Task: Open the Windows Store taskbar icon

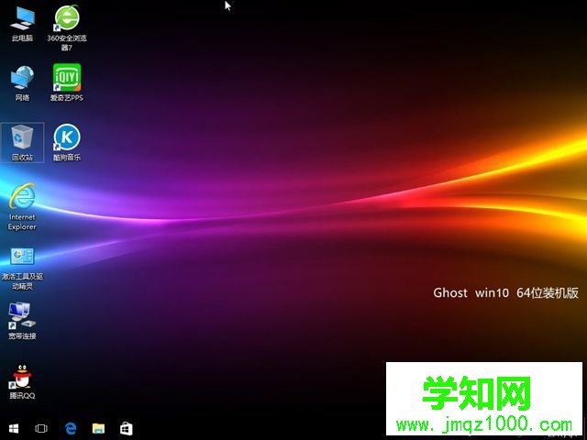Action: pos(127,428)
